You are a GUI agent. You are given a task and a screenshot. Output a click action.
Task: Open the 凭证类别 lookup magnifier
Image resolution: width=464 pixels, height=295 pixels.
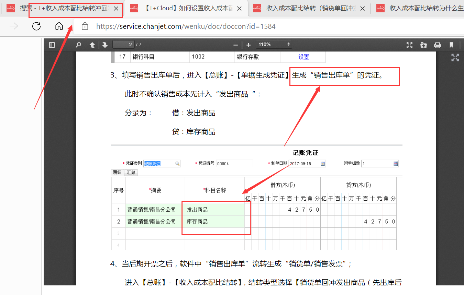pos(177,164)
